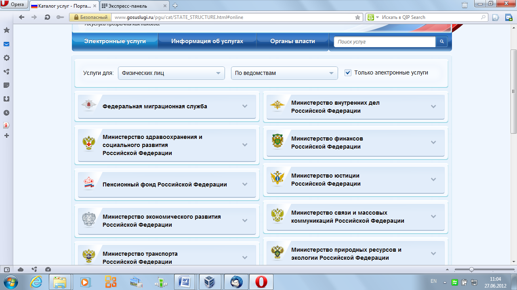This screenshot has height=290, width=517.
Task: Open Министерство экономического развития link
Action: (162, 221)
